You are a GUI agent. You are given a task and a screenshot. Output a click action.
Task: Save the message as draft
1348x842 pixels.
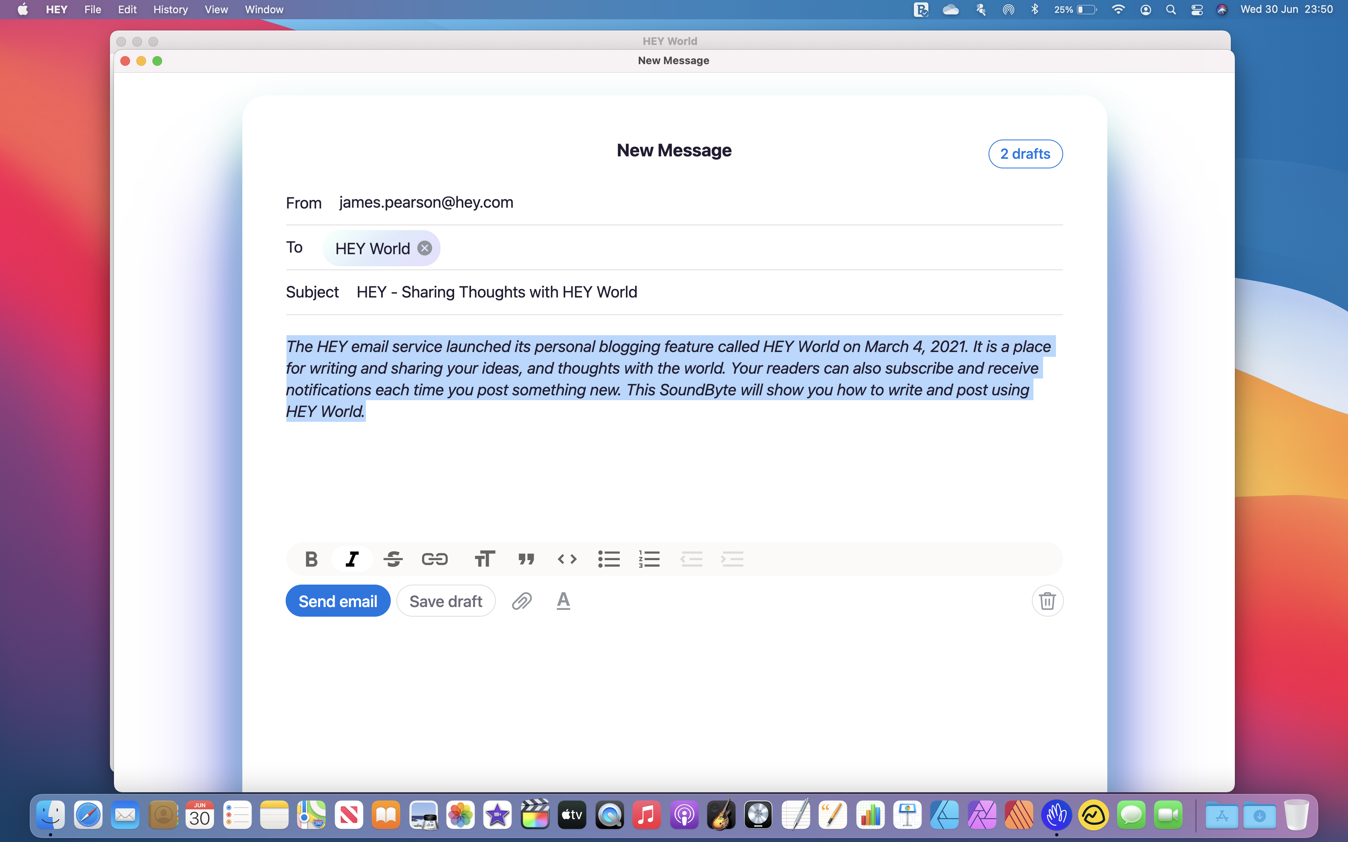tap(446, 601)
